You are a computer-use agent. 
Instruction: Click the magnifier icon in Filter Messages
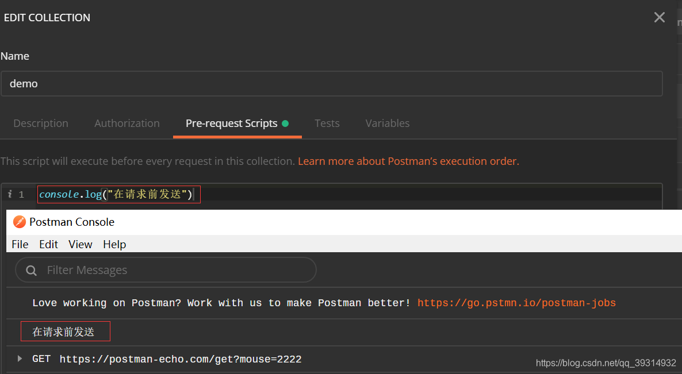[x=31, y=271]
